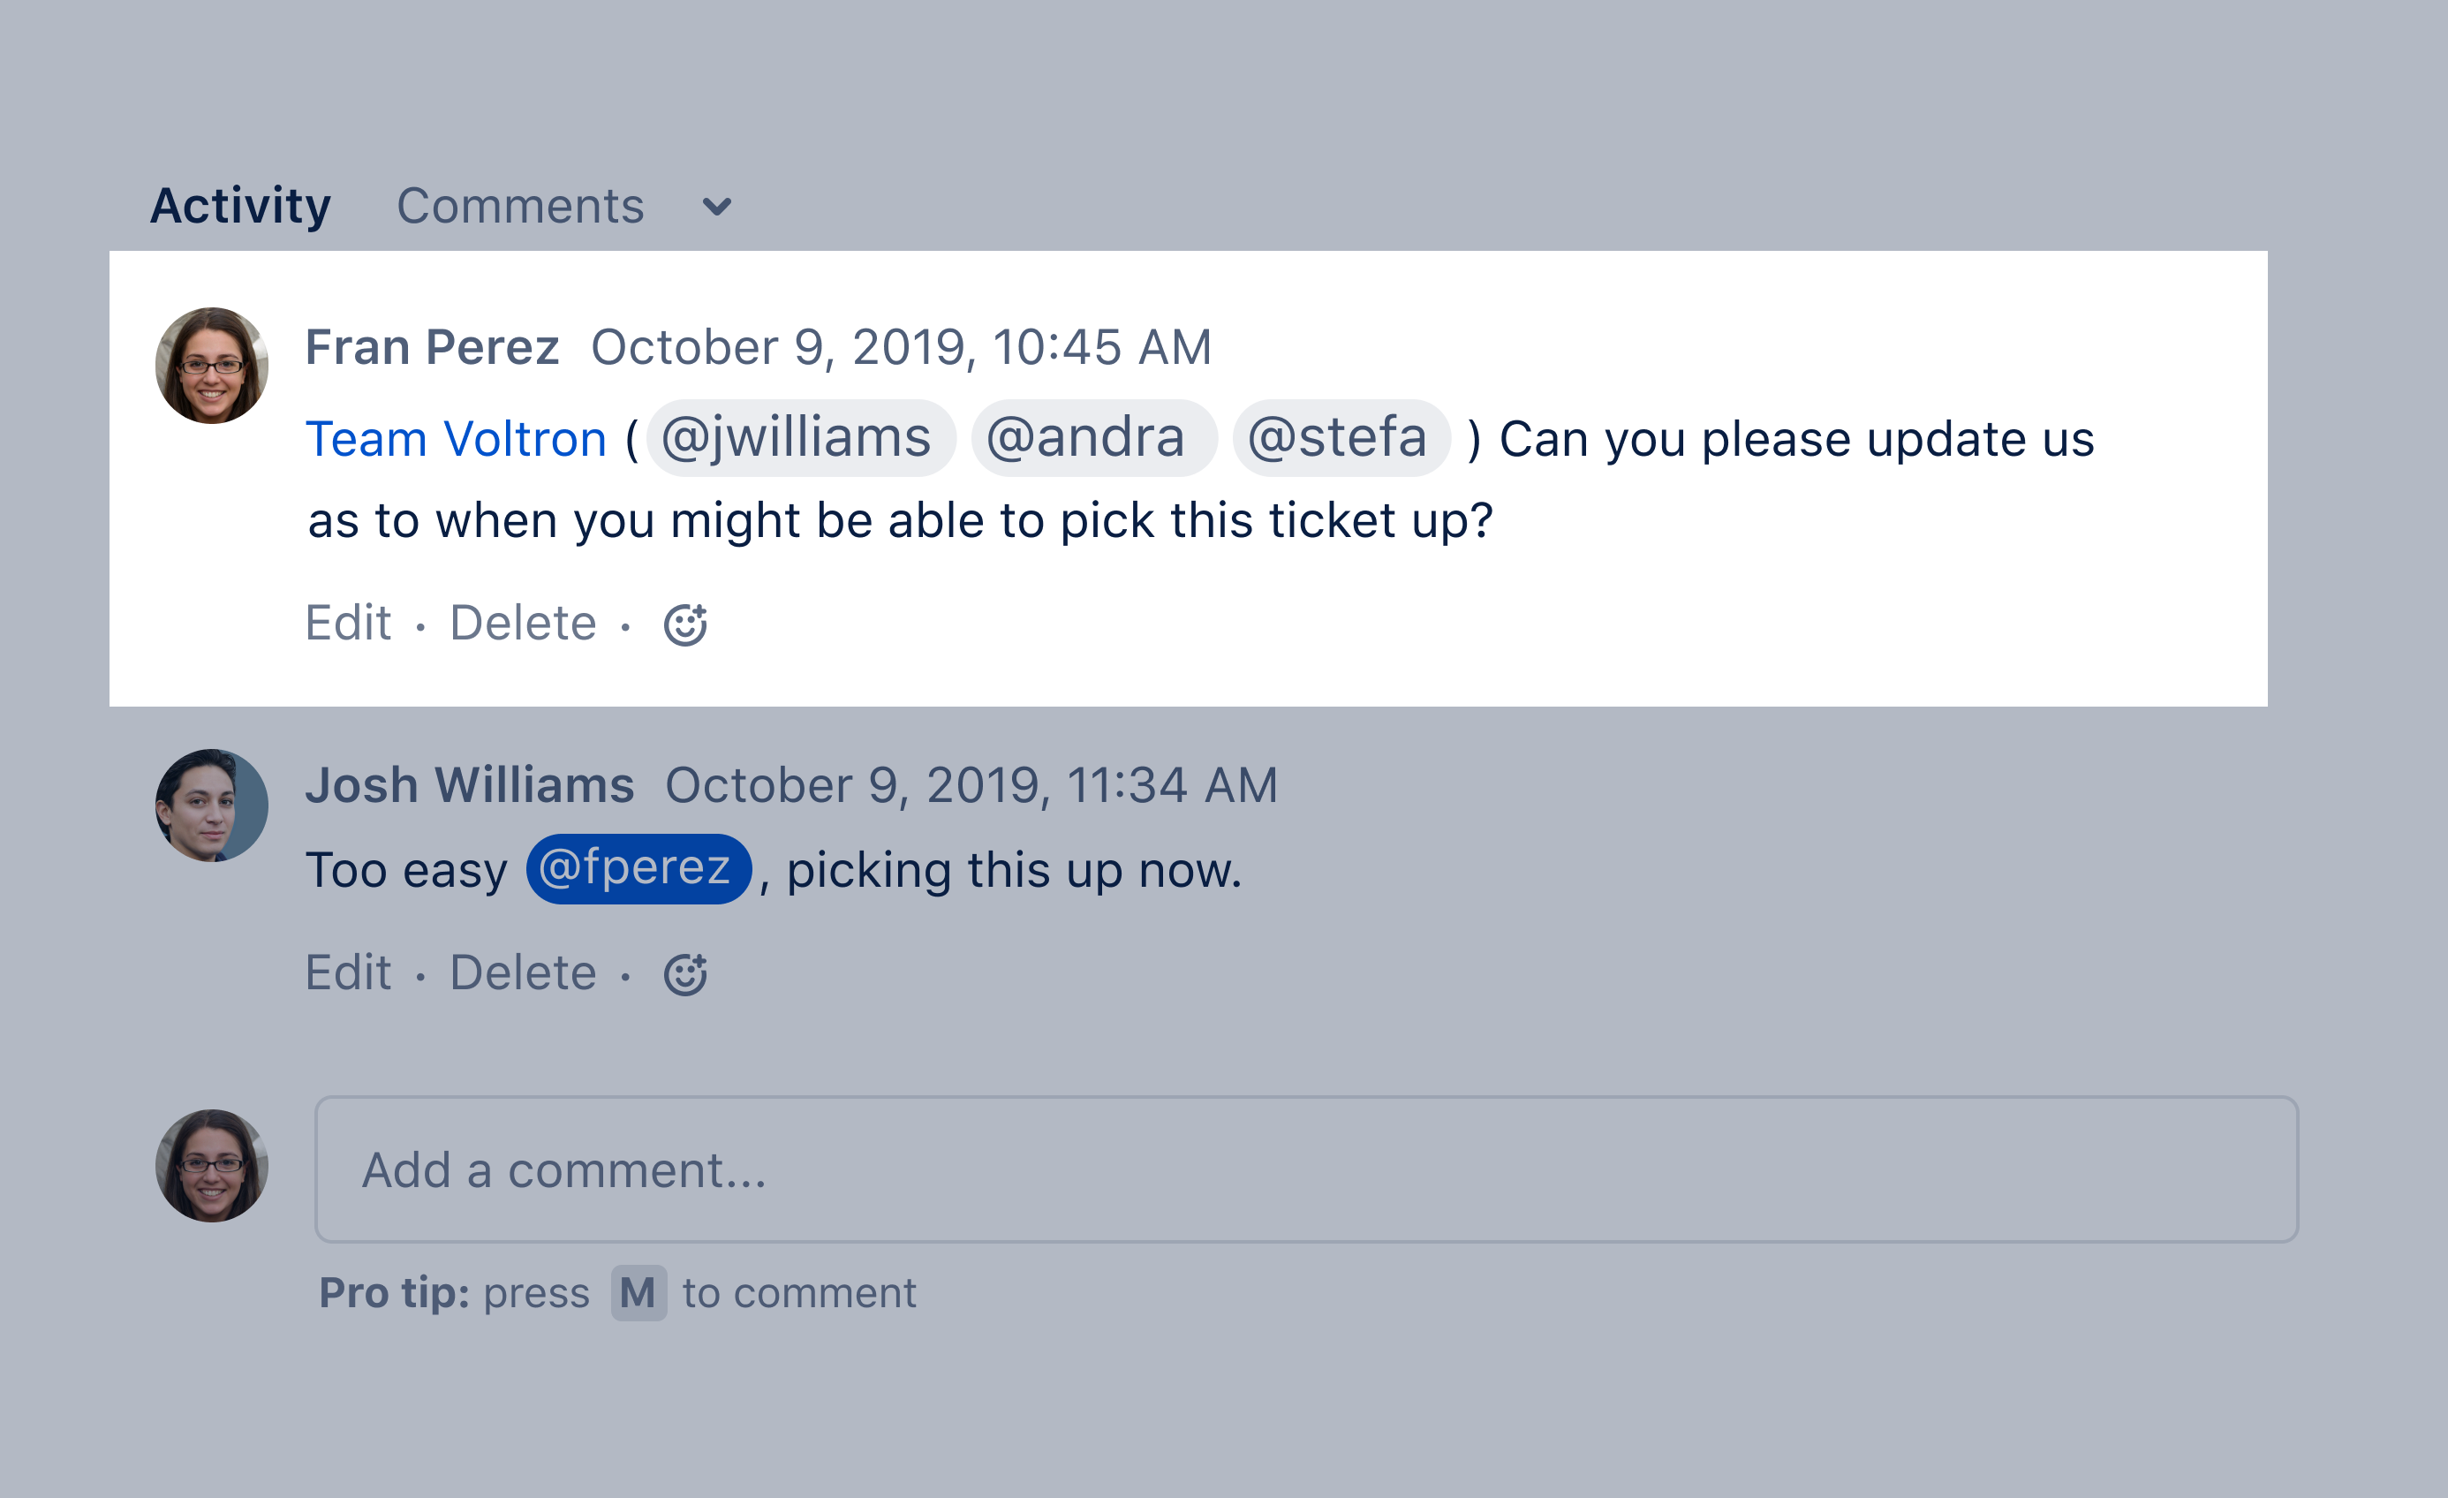The width and height of the screenshot is (2448, 1498).
Task: Click the Fran Perez author name
Action: coord(432,348)
